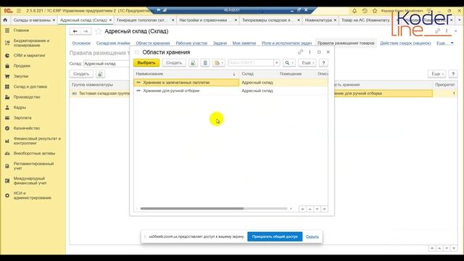Click Прекратить общий доступ button
464x261 pixels.
[x=275, y=236]
